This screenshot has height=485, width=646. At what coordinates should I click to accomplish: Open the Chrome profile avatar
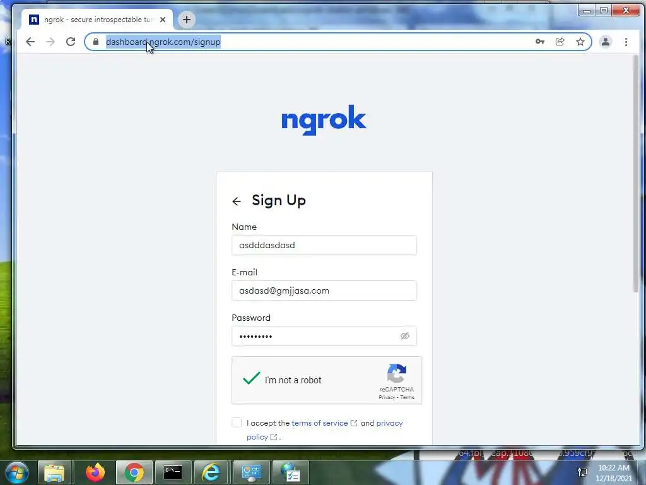click(x=605, y=42)
